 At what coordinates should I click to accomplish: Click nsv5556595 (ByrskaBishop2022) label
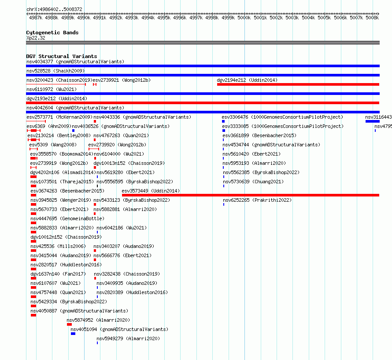click(135, 182)
